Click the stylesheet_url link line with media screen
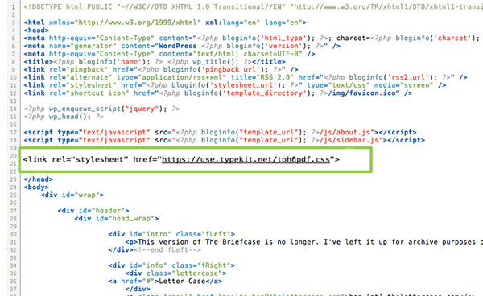Screen dimensions: 483x296 pyautogui.click(x=235, y=85)
